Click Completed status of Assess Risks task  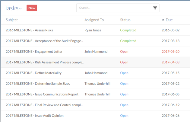pyautogui.click(x=128, y=30)
